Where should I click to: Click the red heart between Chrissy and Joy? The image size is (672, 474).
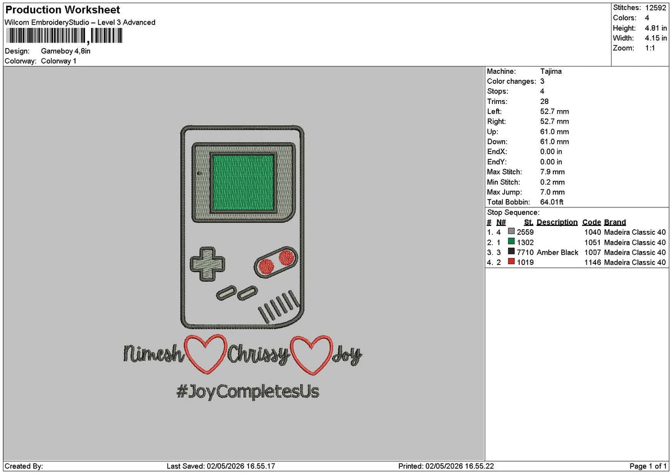(x=311, y=355)
